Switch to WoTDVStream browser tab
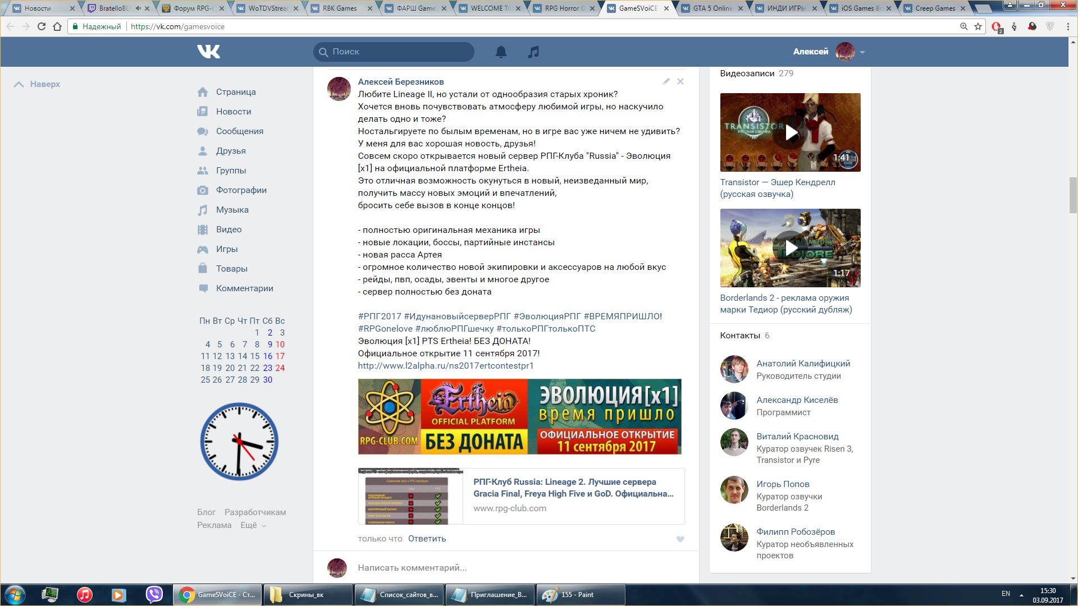Image resolution: width=1078 pixels, height=606 pixels. point(268,8)
